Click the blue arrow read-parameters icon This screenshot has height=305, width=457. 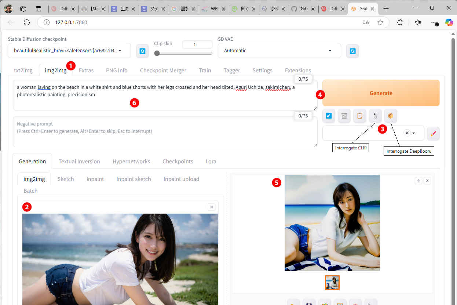(329, 116)
